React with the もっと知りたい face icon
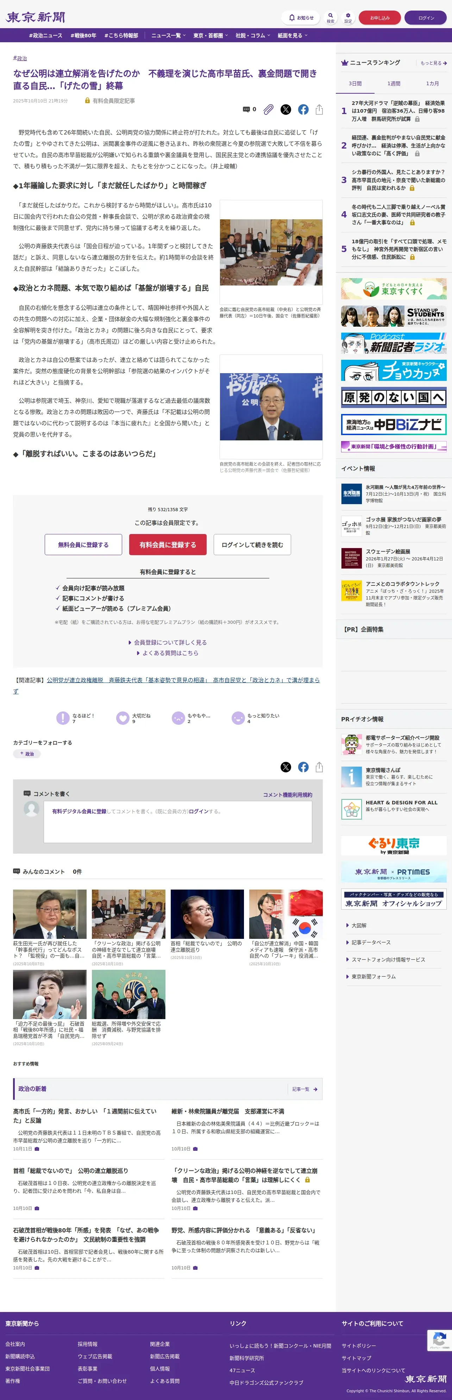The width and height of the screenshot is (452, 1400). pos(238,718)
